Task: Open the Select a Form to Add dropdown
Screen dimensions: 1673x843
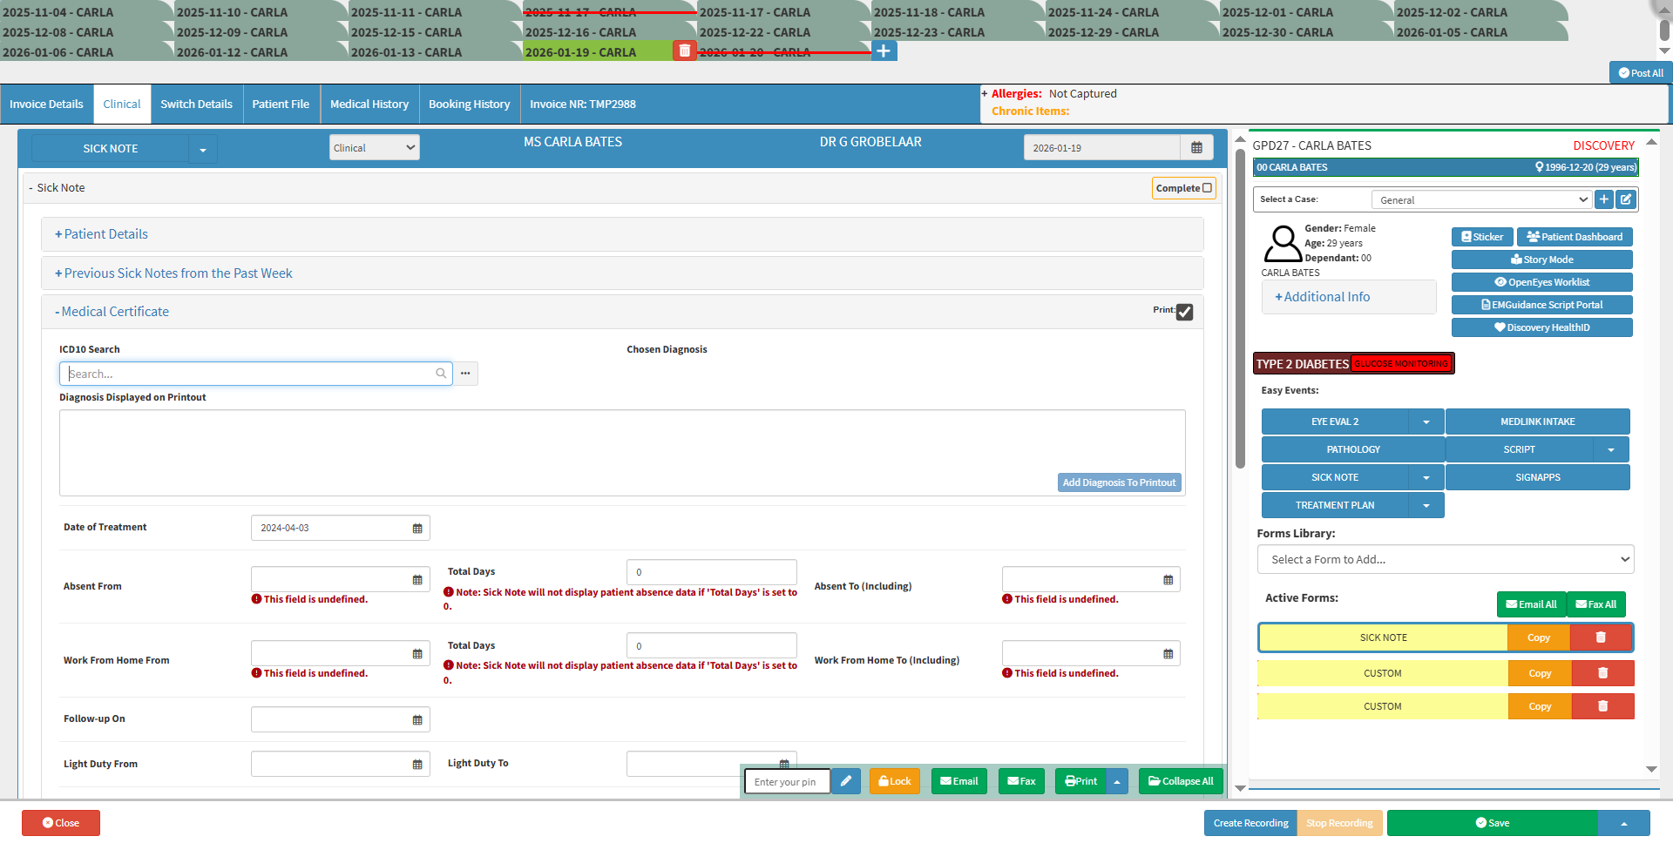Action: point(1445,559)
